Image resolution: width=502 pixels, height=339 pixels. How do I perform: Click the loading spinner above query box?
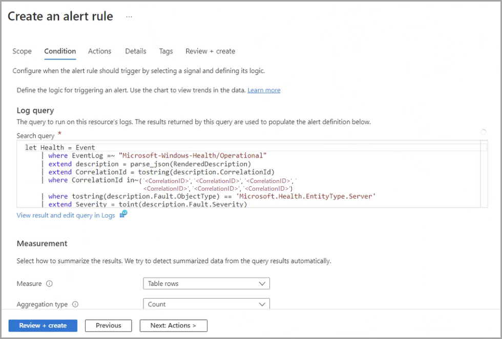point(483,132)
